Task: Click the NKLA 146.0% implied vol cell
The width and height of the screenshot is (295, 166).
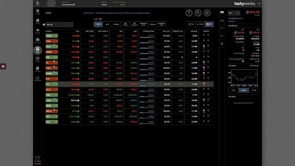Action: point(166,111)
